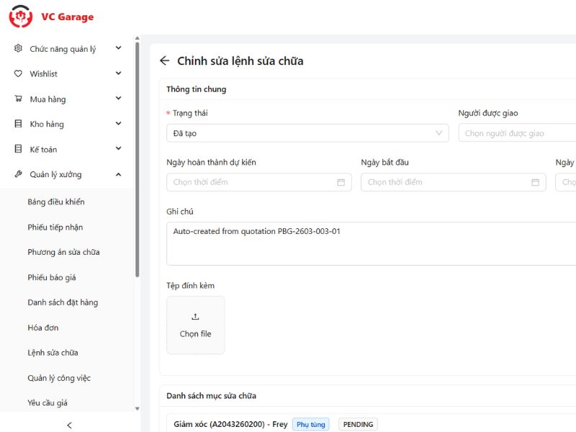Image resolution: width=576 pixels, height=432 pixels.
Task: Open the Trạng thái dropdown showing Đã tạo
Action: (x=307, y=133)
